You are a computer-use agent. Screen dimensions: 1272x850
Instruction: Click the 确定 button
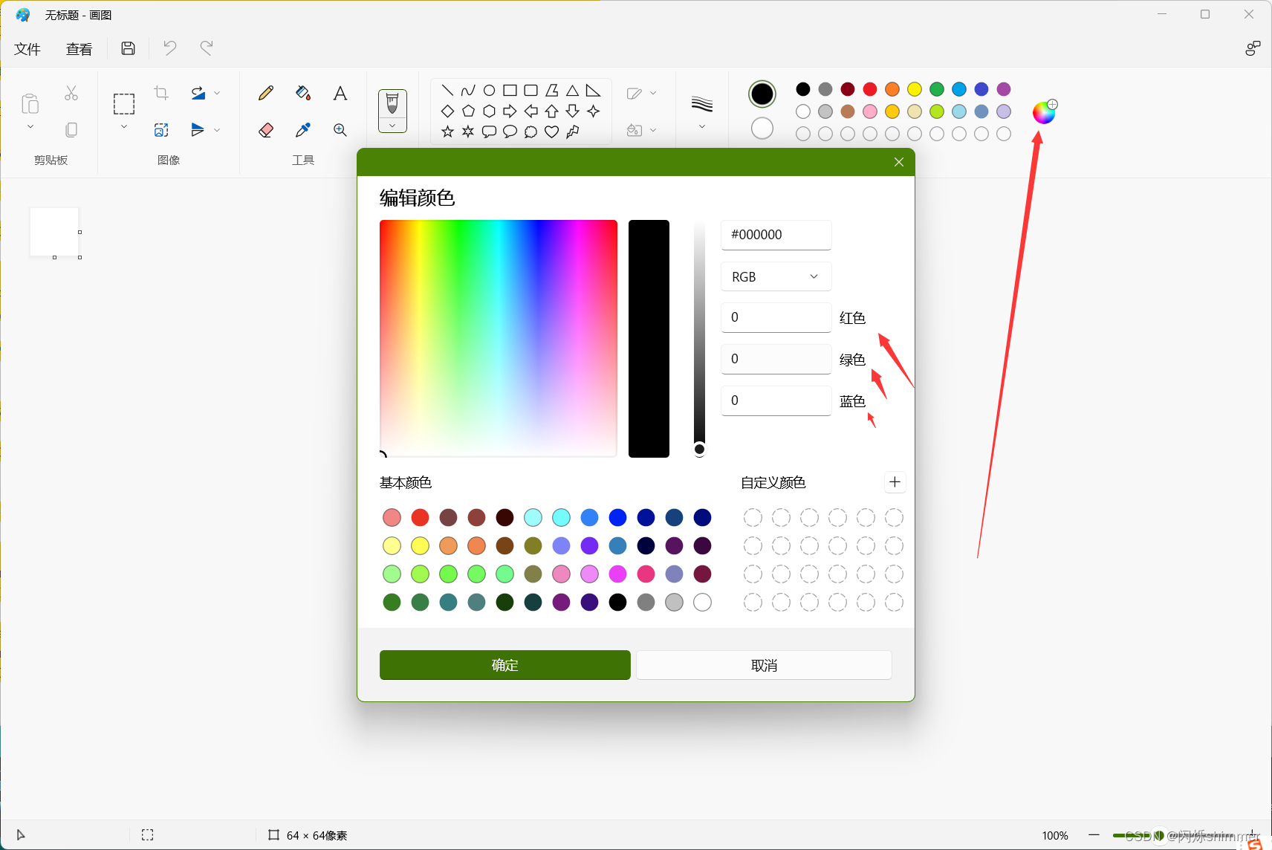505,665
